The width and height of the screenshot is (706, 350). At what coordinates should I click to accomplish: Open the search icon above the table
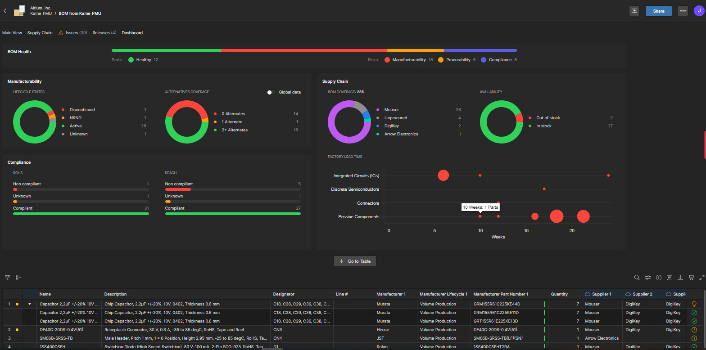pos(637,278)
